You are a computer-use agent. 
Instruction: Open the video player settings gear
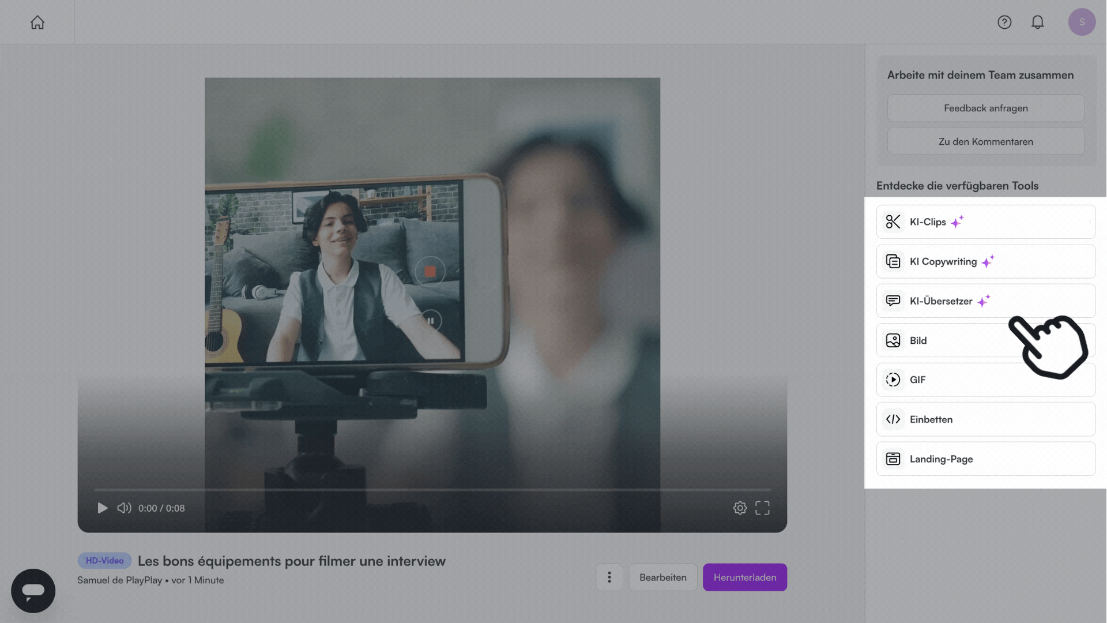[x=740, y=508]
